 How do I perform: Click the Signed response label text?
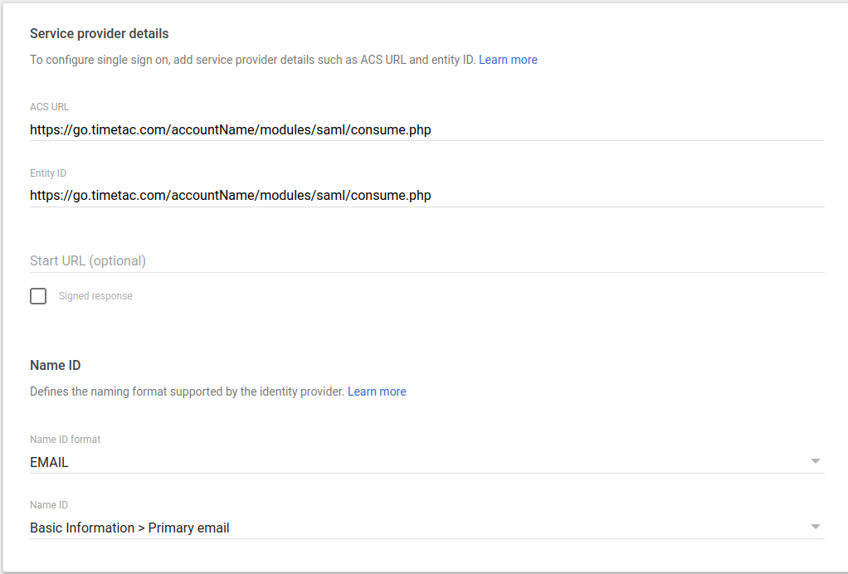click(95, 296)
